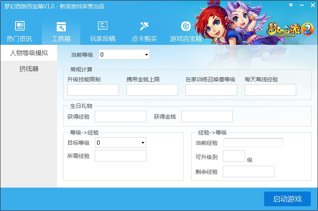Click the 获得经验 birthday gift field
Image resolution: width=318 pixels, height=211 pixels.
(121, 117)
